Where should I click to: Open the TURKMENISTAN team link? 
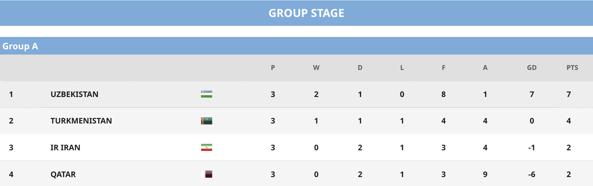(x=81, y=121)
